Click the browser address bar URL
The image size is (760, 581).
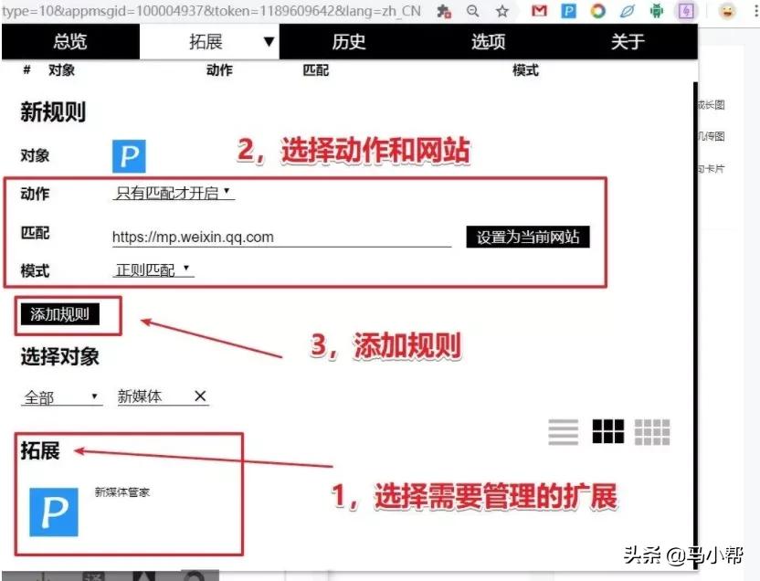(x=212, y=11)
